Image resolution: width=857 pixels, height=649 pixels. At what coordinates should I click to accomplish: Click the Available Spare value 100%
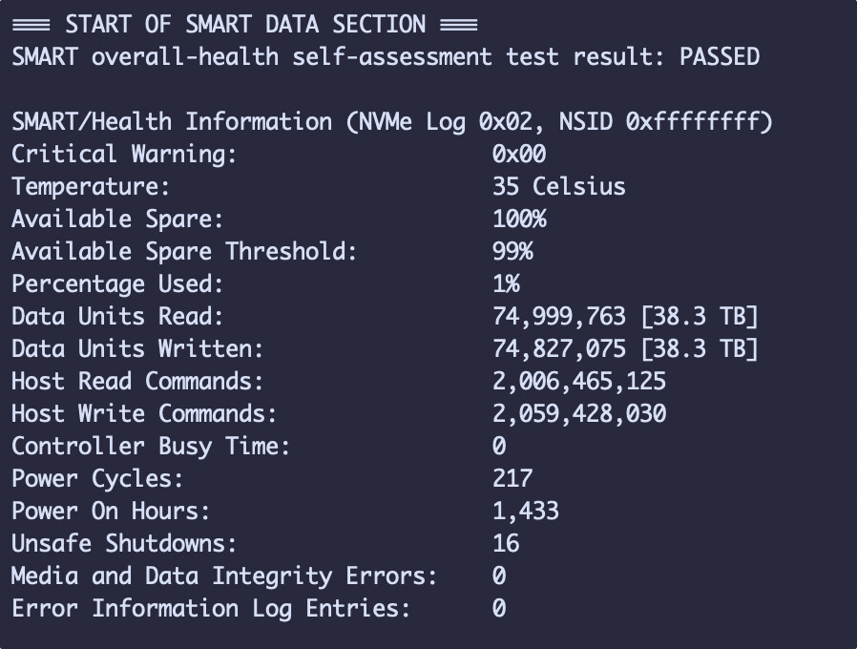pos(518,220)
